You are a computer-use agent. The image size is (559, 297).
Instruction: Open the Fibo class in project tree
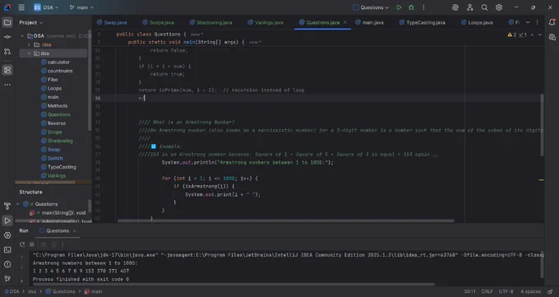53,80
